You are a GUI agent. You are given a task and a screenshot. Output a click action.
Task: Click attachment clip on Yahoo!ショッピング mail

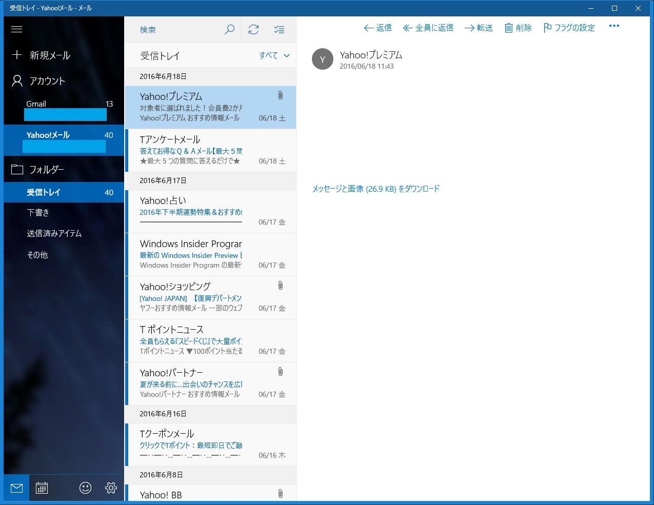click(280, 286)
